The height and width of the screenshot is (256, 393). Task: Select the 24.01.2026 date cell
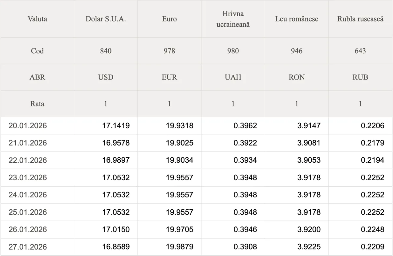coord(28,195)
